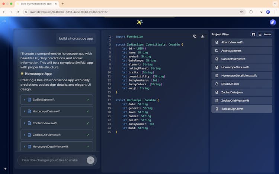Click the 'build a horoscope app' message
This screenshot has height=174, width=279.
(76, 39)
